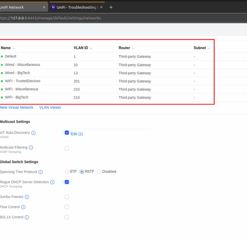Open info tooltip for IoT Auto-Discovery

point(33,133)
